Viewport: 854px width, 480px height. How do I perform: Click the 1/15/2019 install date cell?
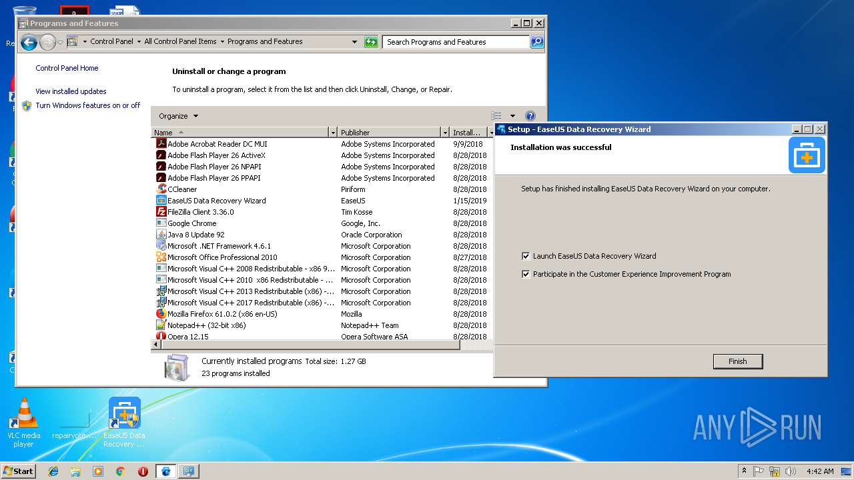point(470,200)
